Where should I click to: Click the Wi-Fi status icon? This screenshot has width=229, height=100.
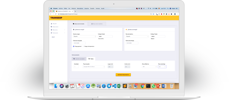click(x=148, y=9)
